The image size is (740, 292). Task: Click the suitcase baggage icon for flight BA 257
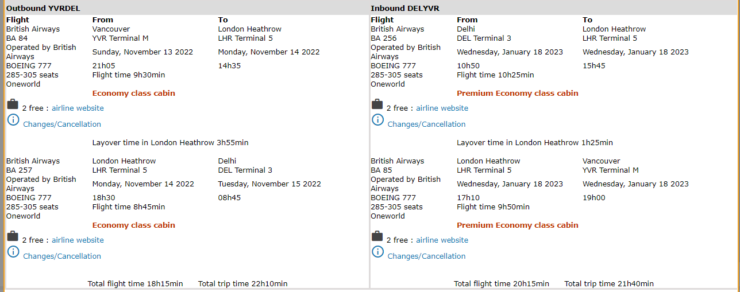[x=13, y=236]
